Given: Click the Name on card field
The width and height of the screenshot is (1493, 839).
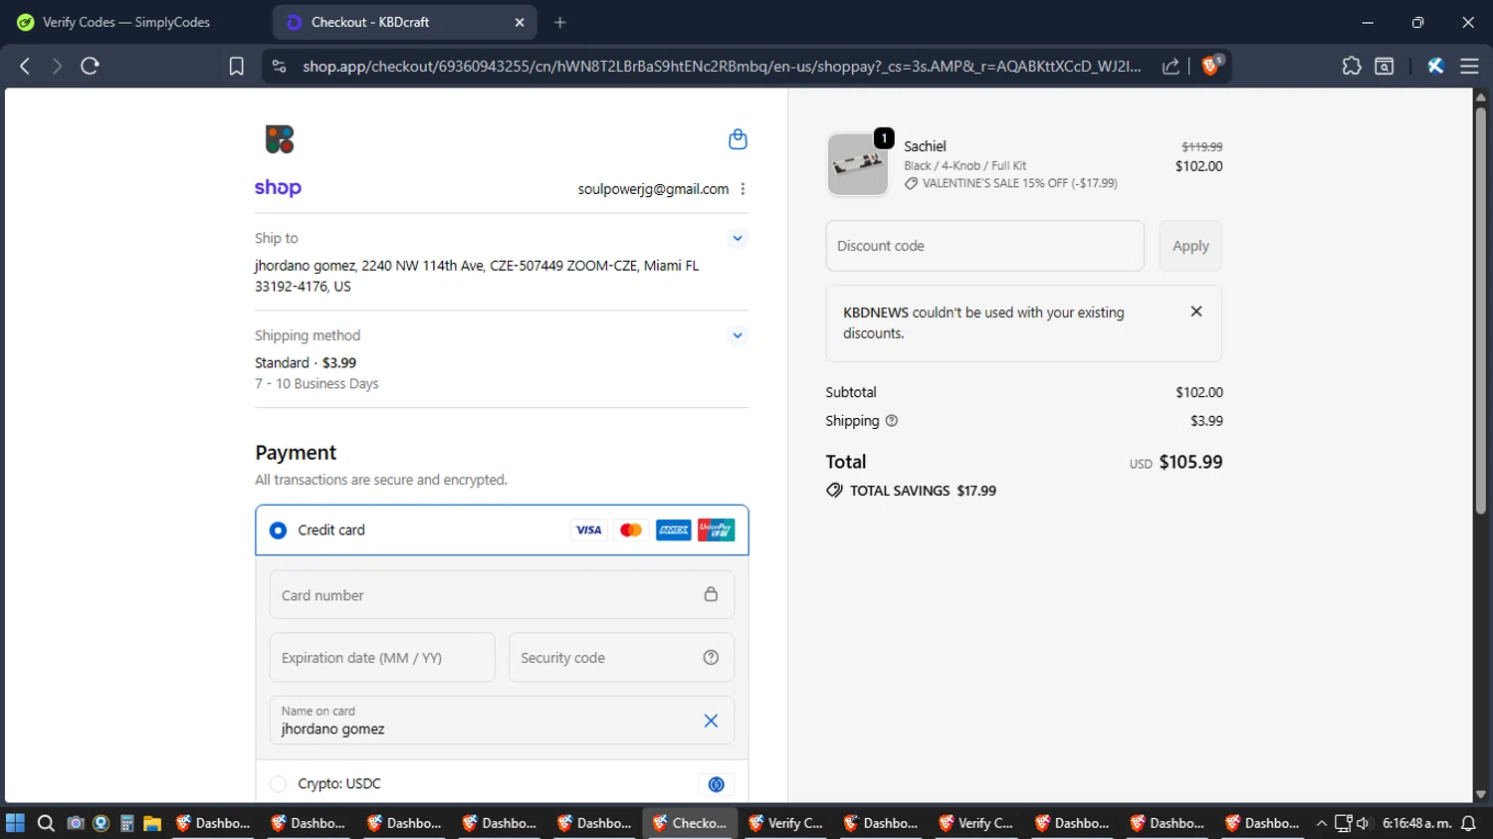Looking at the screenshot, I should [x=502, y=721].
